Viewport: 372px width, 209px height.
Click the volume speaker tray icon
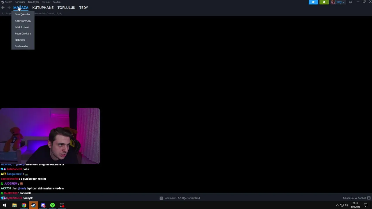coord(346,205)
